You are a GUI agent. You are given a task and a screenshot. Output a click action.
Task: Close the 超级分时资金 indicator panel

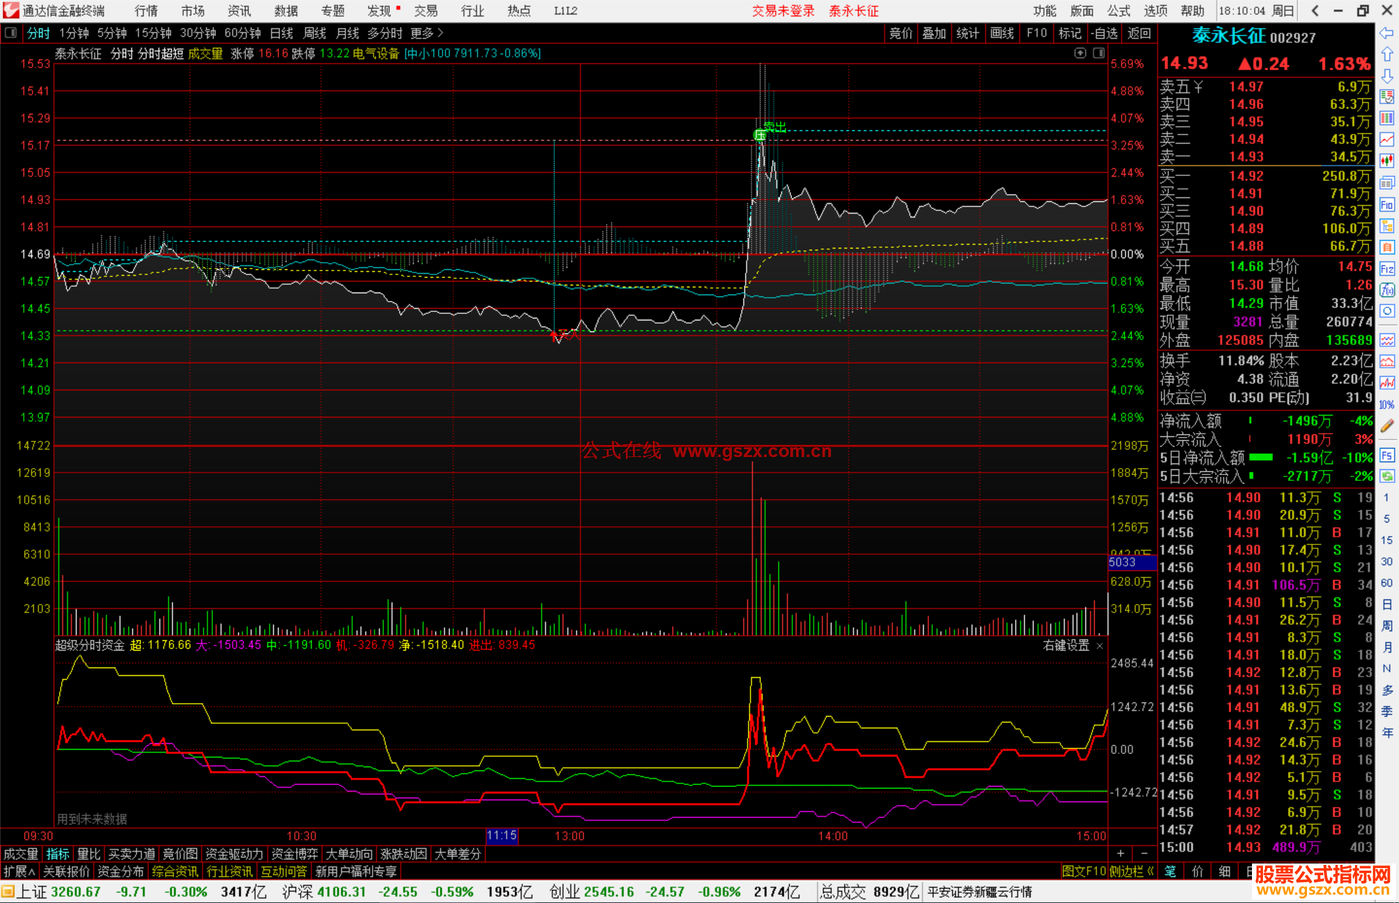click(x=1099, y=646)
